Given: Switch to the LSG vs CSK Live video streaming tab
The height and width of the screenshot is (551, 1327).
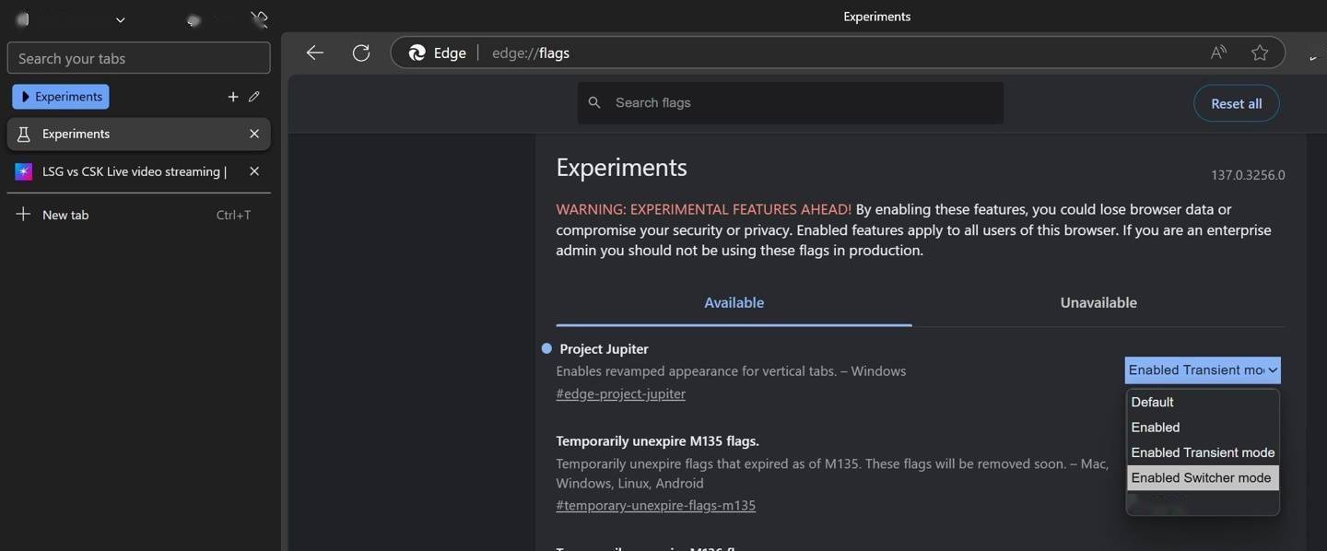Looking at the screenshot, I should pos(138,171).
